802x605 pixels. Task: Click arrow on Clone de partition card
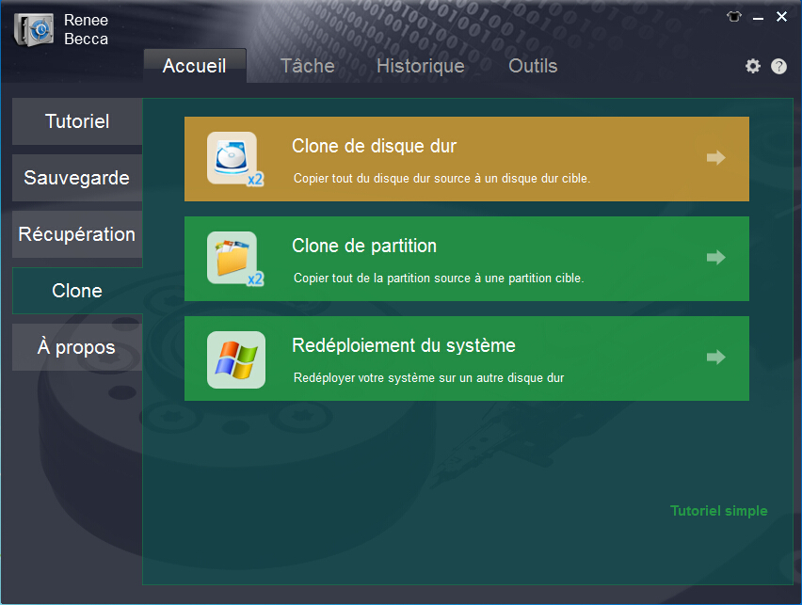click(716, 257)
